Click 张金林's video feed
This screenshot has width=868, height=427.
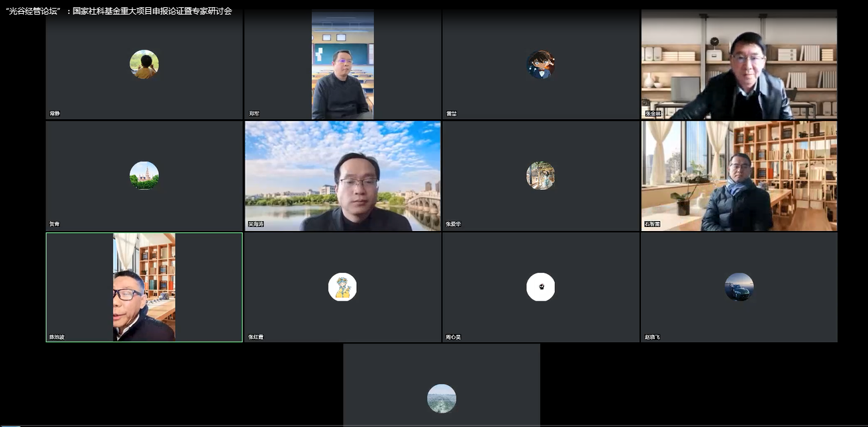[x=739, y=65]
